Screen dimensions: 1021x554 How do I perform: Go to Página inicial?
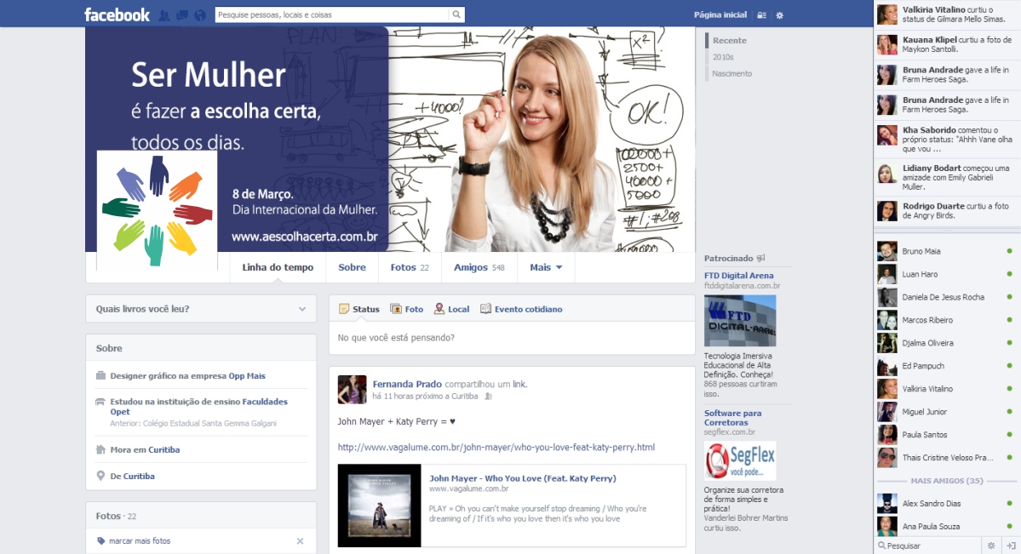click(720, 15)
